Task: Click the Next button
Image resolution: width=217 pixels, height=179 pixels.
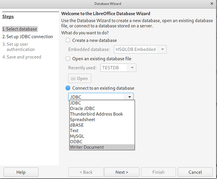Action: coord(122,172)
